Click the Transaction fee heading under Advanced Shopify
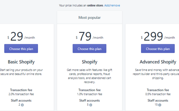The image size is (179, 111). (158, 90)
